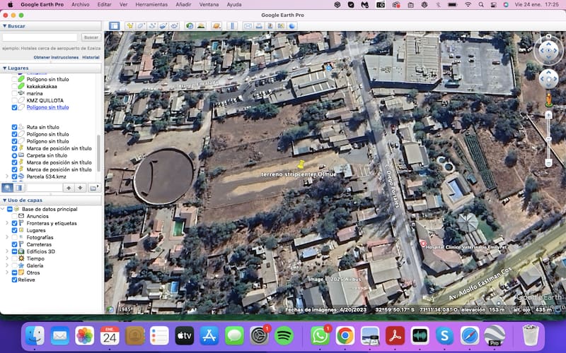The height and width of the screenshot is (353, 566).
Task: Click the Hospital Clínico Veterinario map marker
Action: point(423,244)
